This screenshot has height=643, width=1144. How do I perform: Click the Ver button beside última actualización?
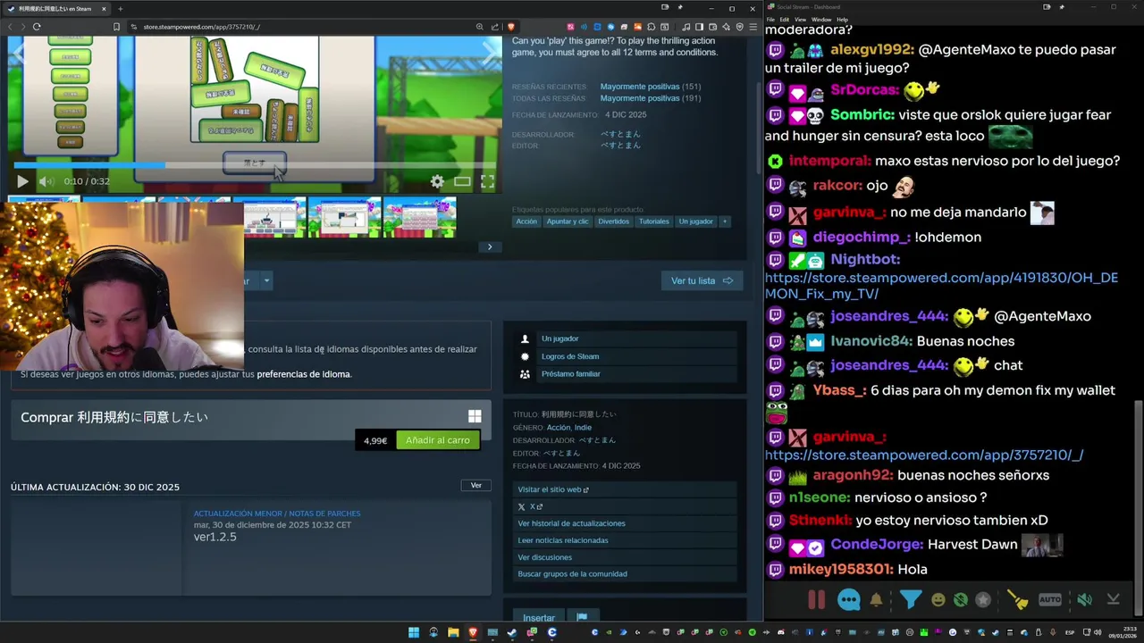pos(476,485)
